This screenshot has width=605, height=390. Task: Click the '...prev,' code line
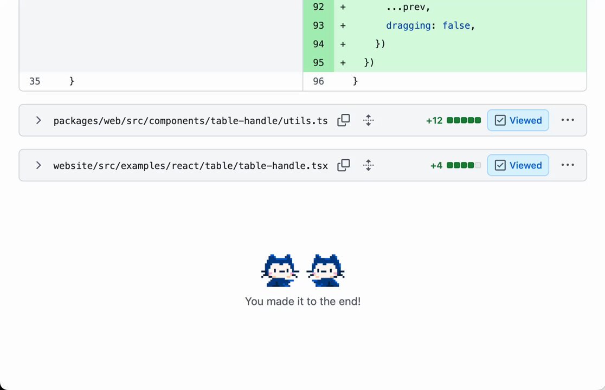tap(408, 8)
